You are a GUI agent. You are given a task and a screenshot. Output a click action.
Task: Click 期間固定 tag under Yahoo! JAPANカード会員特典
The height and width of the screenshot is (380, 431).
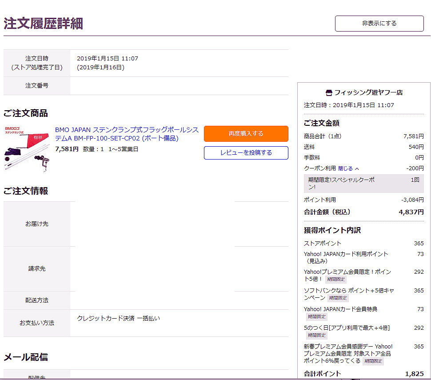tap(317, 317)
